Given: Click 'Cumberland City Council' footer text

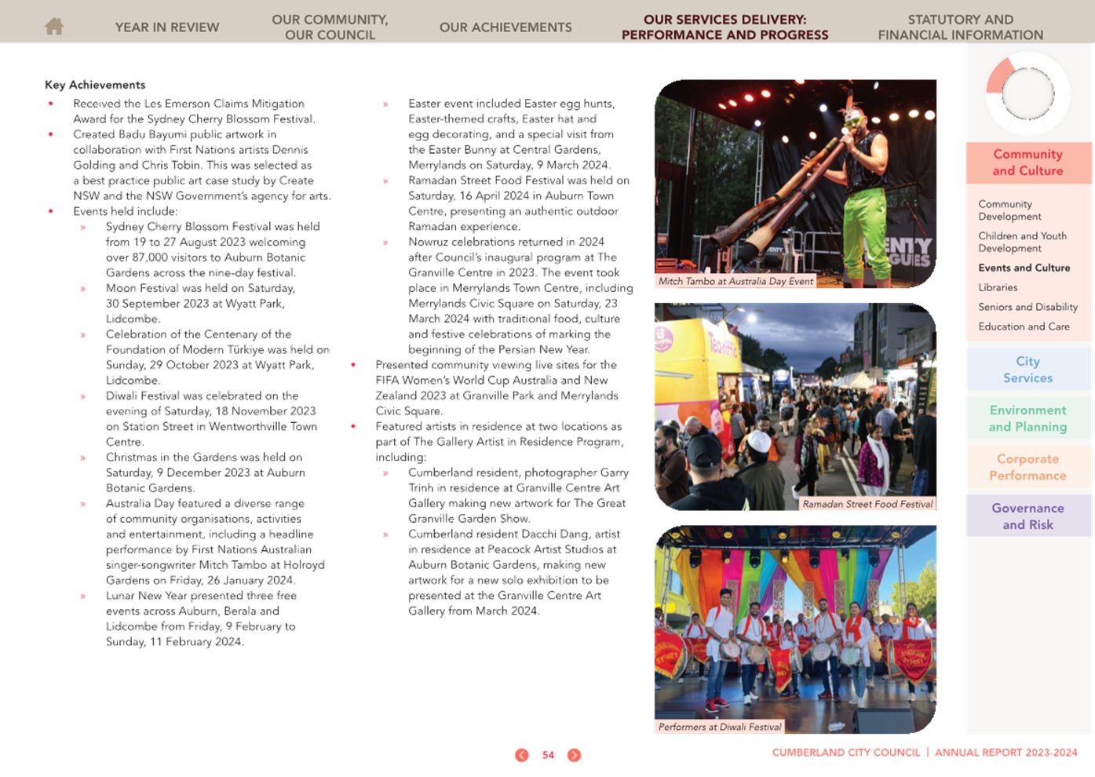Looking at the screenshot, I should pos(846,752).
